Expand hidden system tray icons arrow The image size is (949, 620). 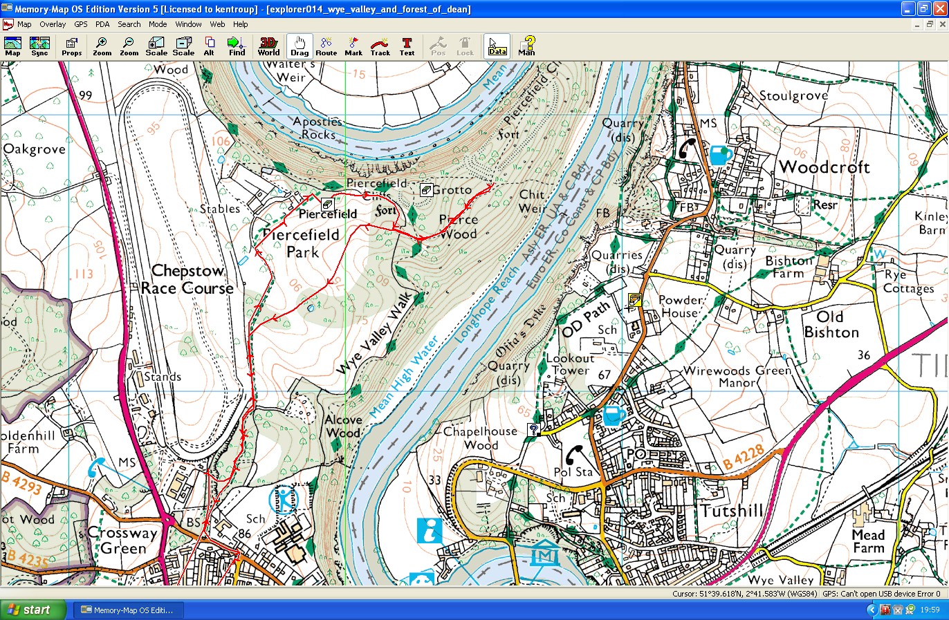(x=872, y=610)
